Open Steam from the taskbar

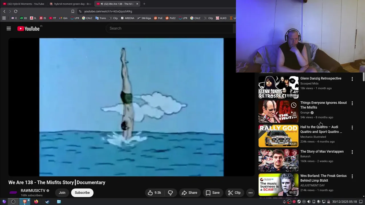coord(47,202)
